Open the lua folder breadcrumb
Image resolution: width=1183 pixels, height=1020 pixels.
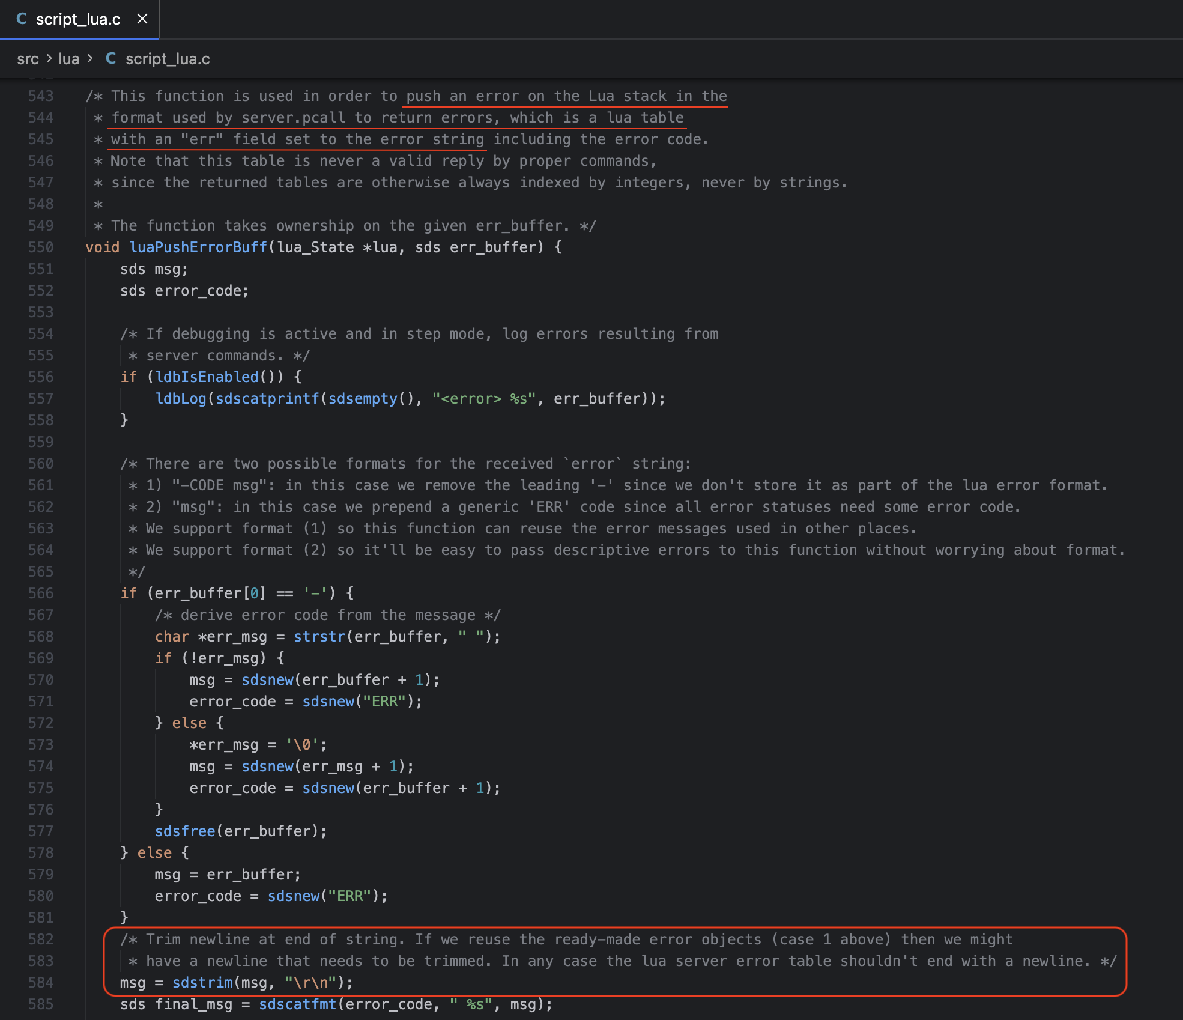coord(68,59)
